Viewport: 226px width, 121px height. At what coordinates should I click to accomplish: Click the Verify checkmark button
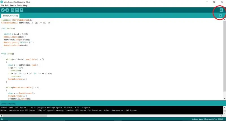pos(3,10)
